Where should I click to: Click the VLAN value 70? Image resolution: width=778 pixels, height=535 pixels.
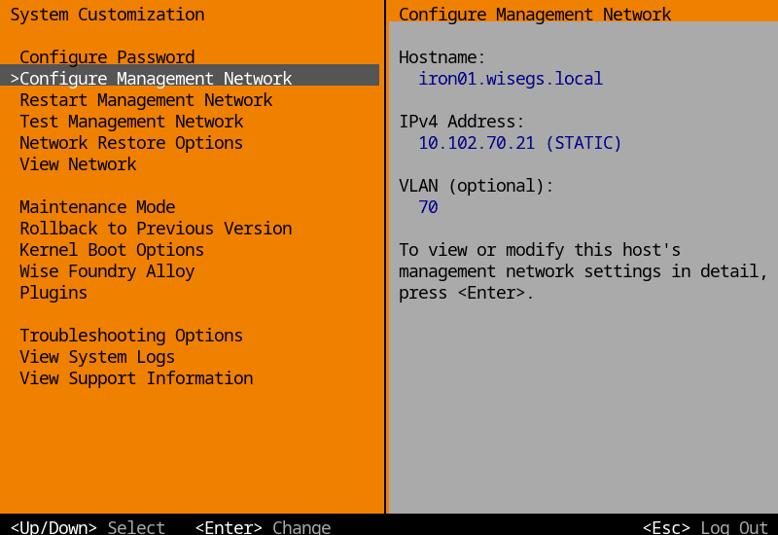tap(428, 207)
